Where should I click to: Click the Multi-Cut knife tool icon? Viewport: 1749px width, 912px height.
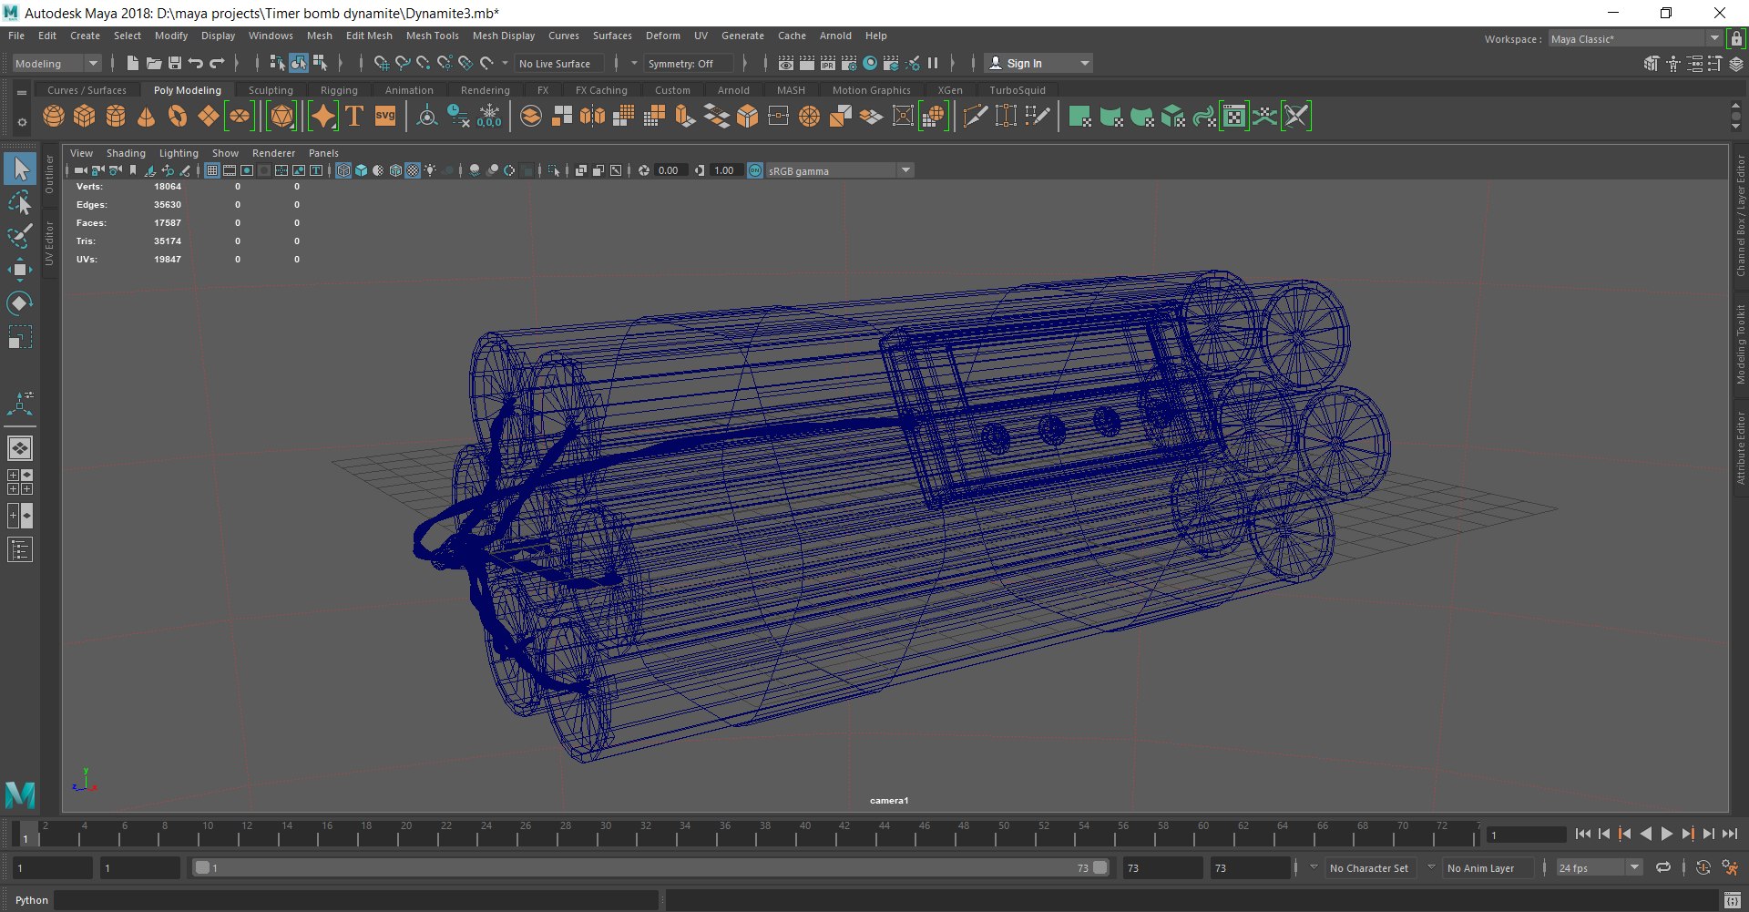click(x=975, y=117)
